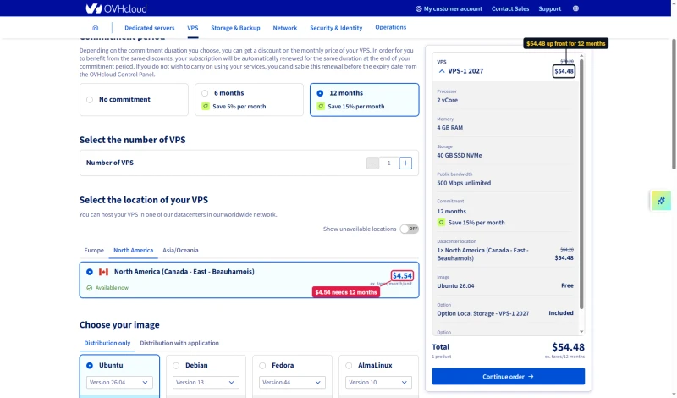The height and width of the screenshot is (398, 677).
Task: Click Option Local Storage - VPS-1 2027
Action: 482,313
